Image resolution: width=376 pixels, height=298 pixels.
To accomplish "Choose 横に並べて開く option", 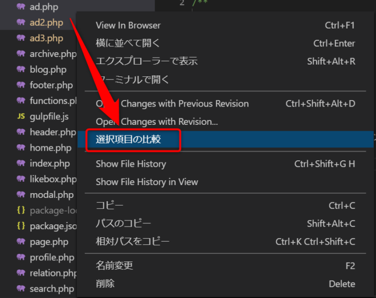I will (128, 44).
